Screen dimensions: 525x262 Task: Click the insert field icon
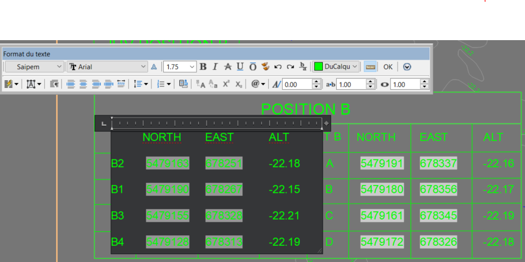pos(183,84)
